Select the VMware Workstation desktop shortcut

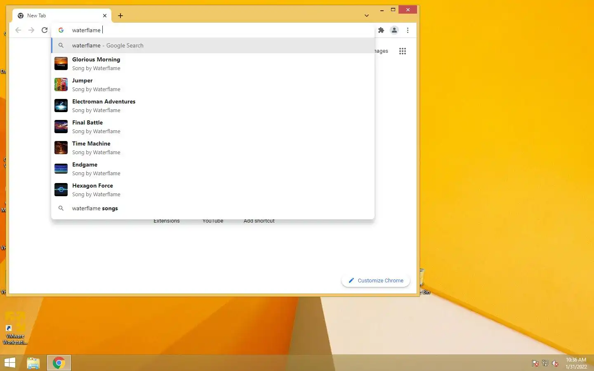click(x=15, y=329)
